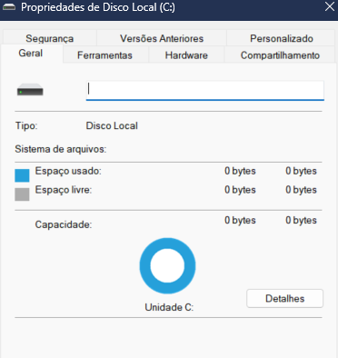Click the 'Tipo:' label
338x358 pixels.
click(x=26, y=125)
